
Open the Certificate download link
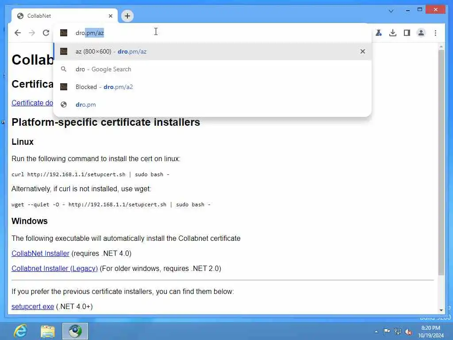click(32, 103)
